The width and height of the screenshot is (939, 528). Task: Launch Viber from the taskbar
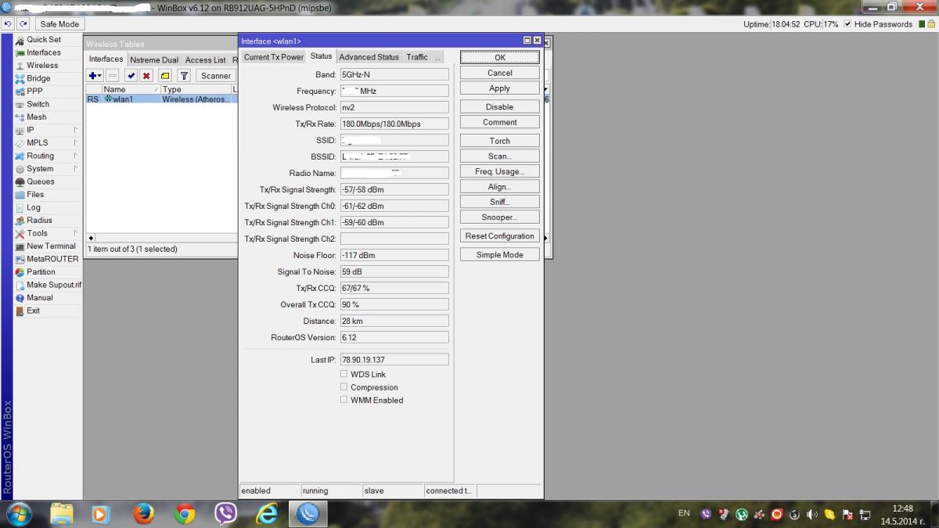pos(225,513)
